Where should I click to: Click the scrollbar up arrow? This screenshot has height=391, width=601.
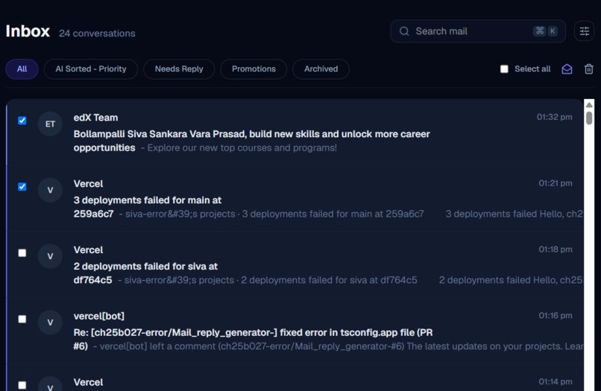589,104
